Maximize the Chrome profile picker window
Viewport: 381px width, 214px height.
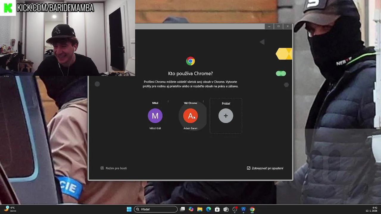click(x=279, y=26)
